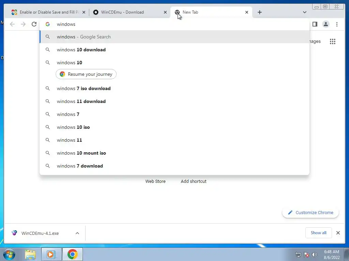Switch to WinCDEmu - Download tab
Image resolution: width=349 pixels, height=261 pixels.
pyautogui.click(x=130, y=12)
